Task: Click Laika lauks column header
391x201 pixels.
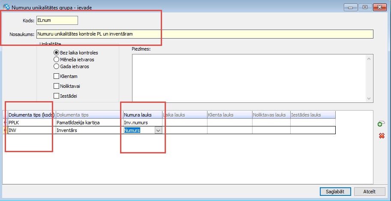Action: [184, 115]
